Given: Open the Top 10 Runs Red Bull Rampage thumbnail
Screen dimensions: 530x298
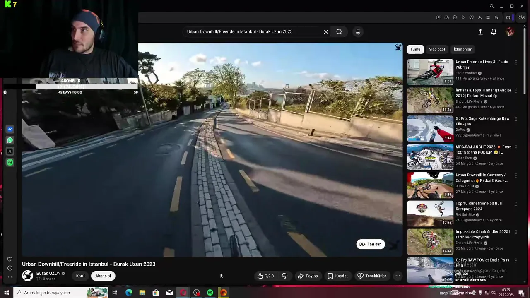Looking at the screenshot, I should coord(430,214).
